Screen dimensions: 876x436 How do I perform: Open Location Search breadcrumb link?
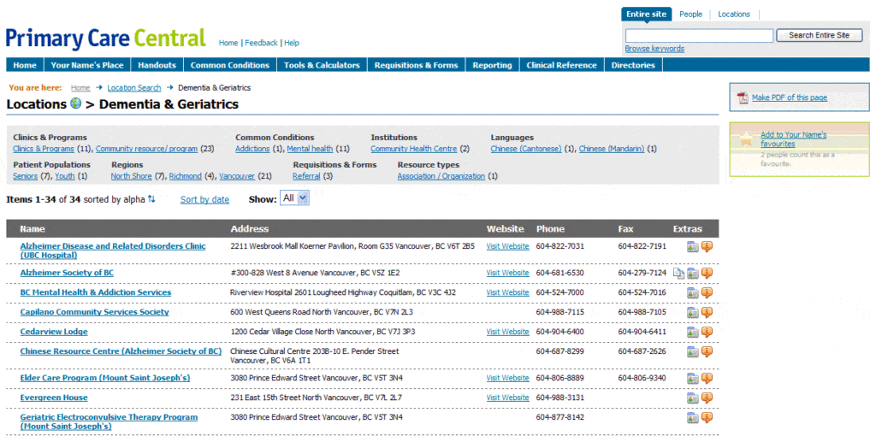[134, 88]
